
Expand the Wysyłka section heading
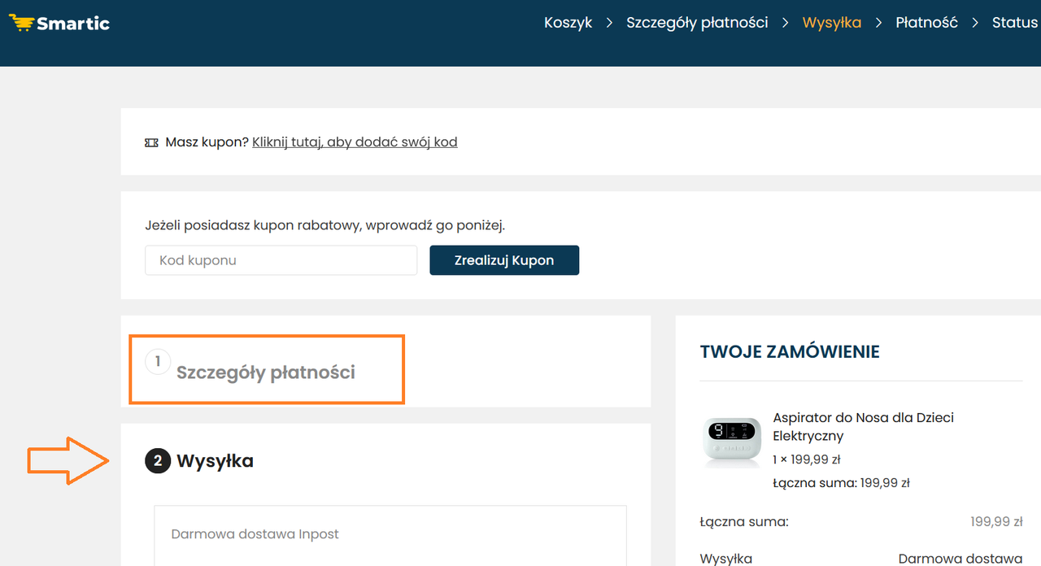click(215, 461)
